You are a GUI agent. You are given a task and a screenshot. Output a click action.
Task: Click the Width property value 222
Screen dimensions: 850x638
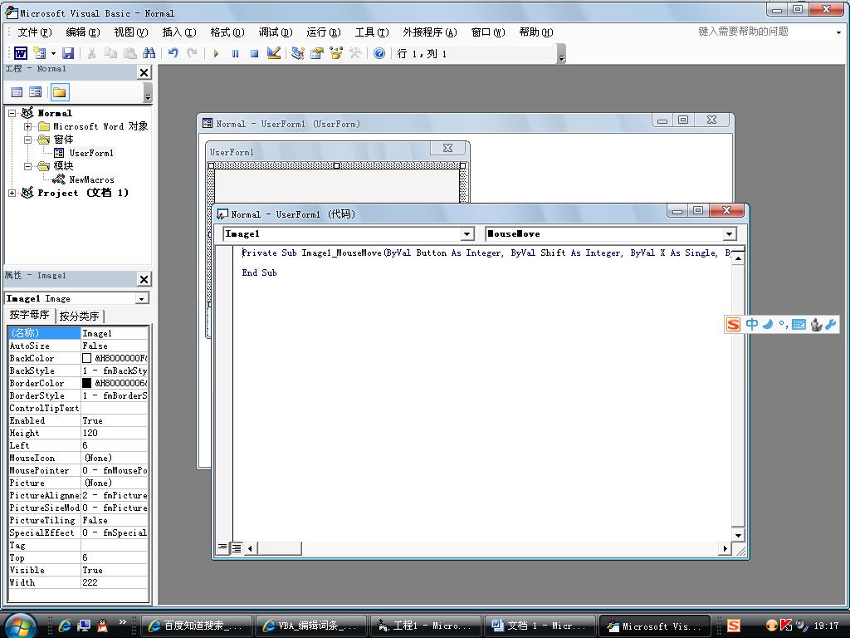[114, 582]
